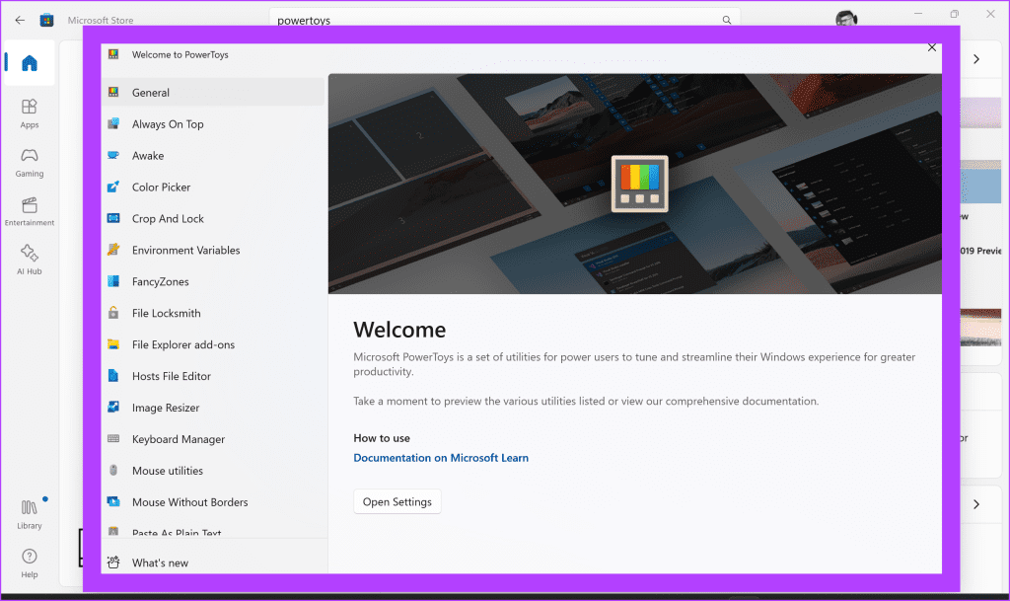Open Gaming section in Microsoft Store

tap(30, 163)
